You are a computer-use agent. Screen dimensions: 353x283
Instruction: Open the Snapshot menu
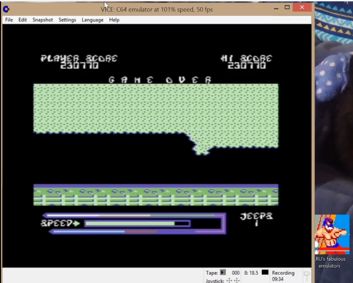[x=43, y=20]
